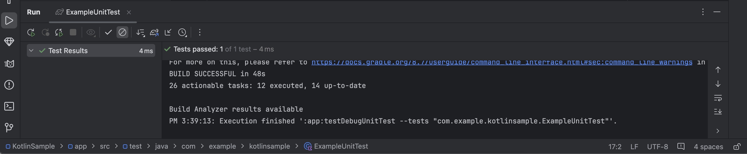Open Logcat cat icon in sidebar
This screenshot has width=747, height=154.
click(x=9, y=64)
